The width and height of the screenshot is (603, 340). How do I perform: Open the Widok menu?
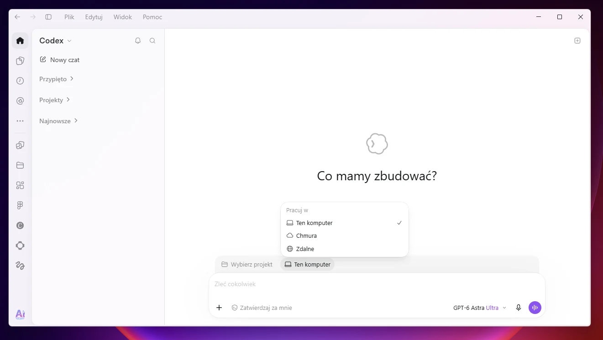click(123, 17)
